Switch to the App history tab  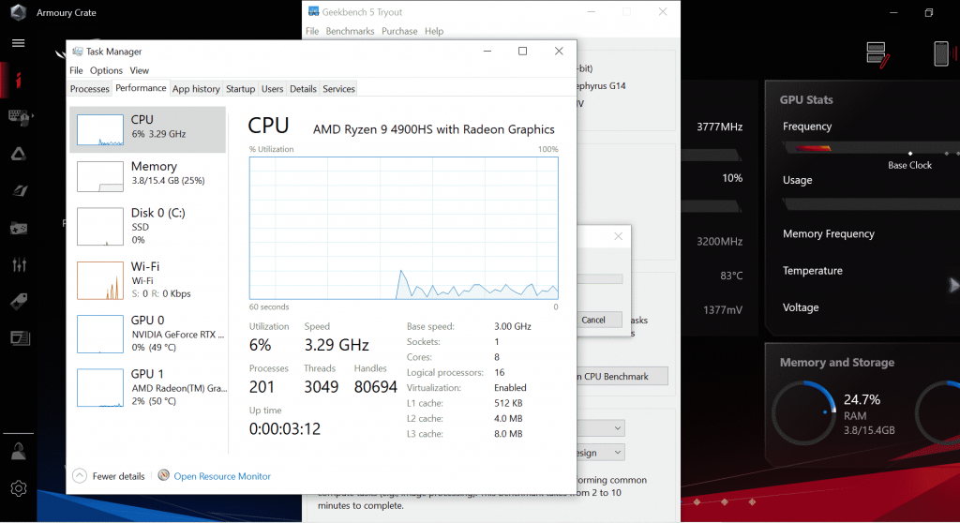[196, 89]
